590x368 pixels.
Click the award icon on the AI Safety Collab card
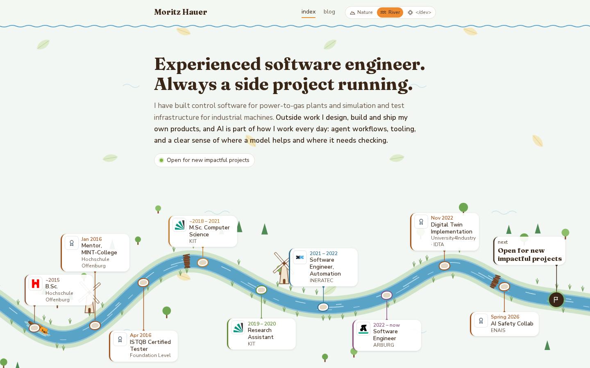coord(481,321)
